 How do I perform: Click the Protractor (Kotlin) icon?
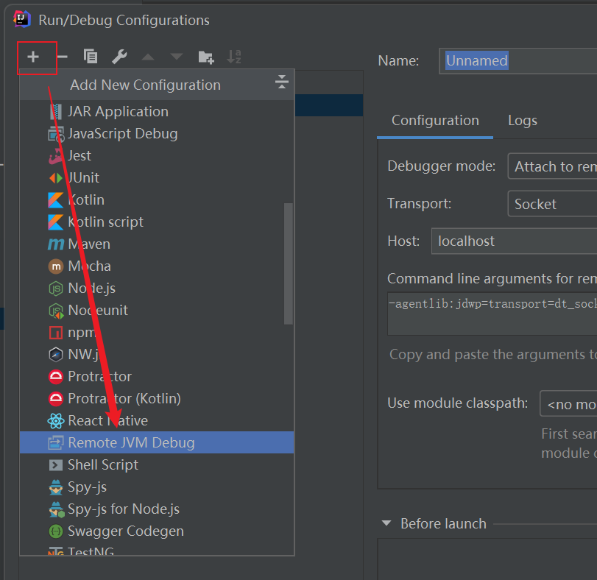point(56,399)
